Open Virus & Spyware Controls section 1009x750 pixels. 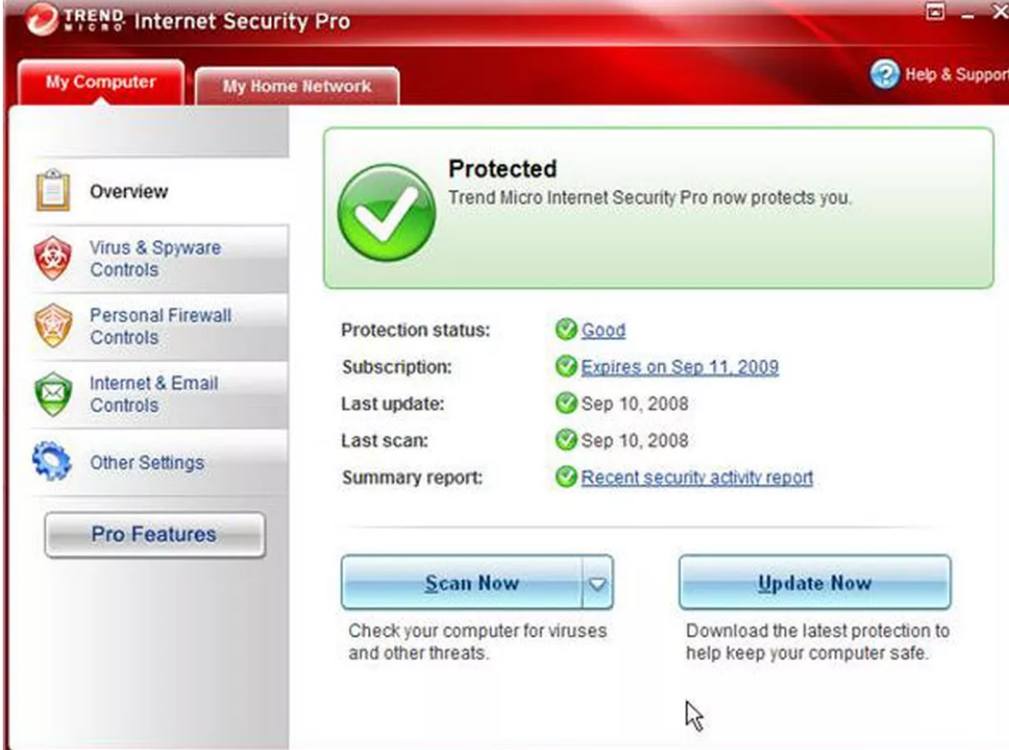click(154, 259)
